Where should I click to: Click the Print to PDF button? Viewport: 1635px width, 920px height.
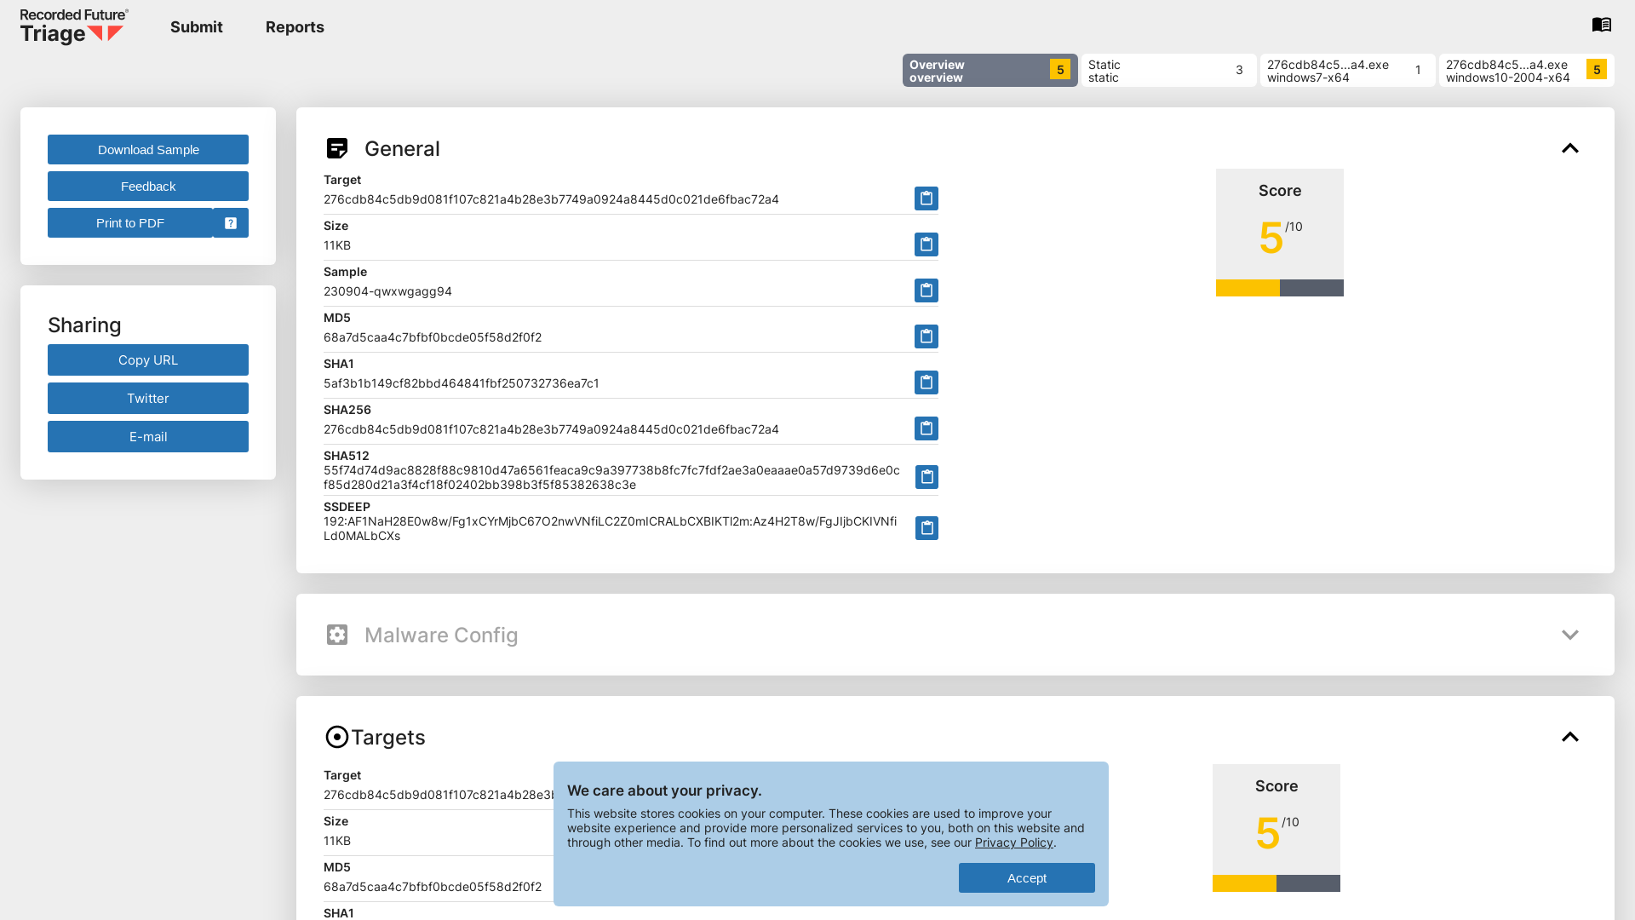(x=147, y=222)
